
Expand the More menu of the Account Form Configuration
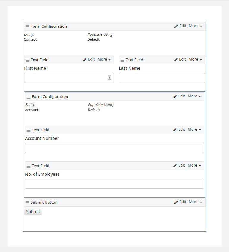click(x=195, y=96)
